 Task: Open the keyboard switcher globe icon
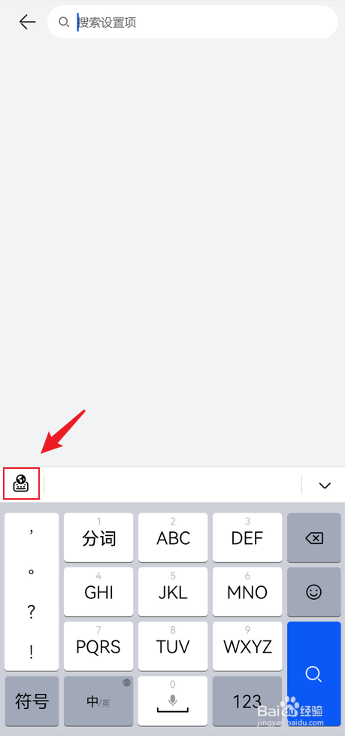click(21, 483)
